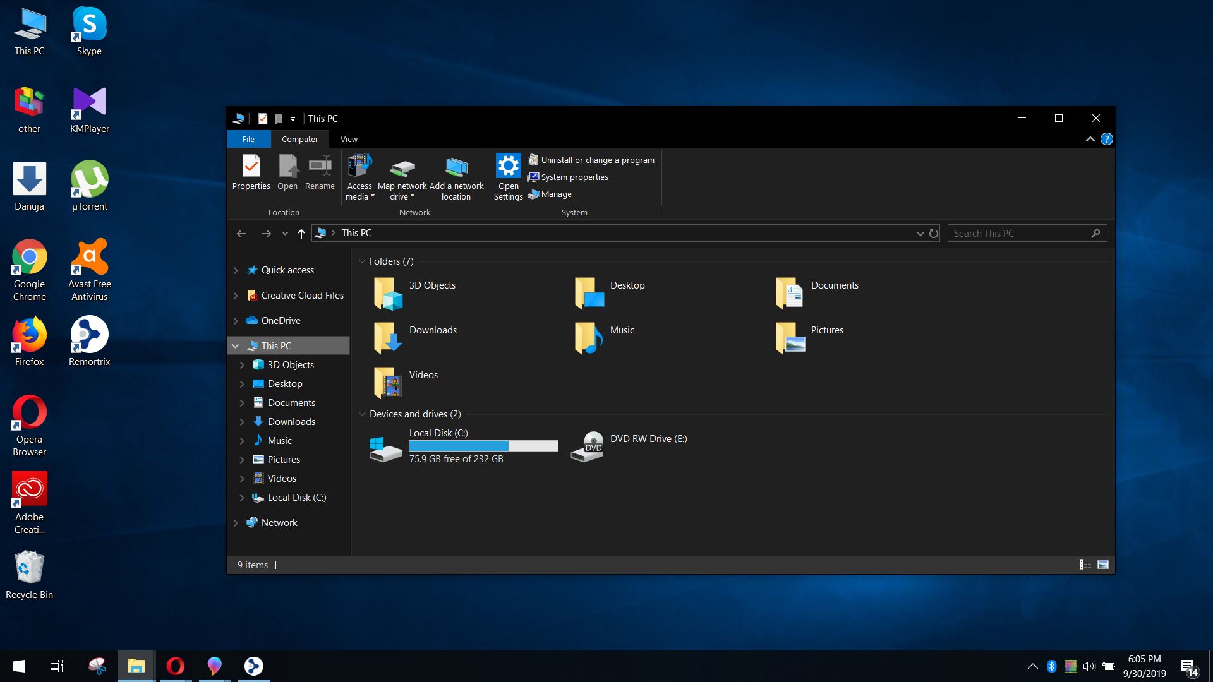Open the address bar history dropdown
The width and height of the screenshot is (1213, 682).
pos(920,234)
